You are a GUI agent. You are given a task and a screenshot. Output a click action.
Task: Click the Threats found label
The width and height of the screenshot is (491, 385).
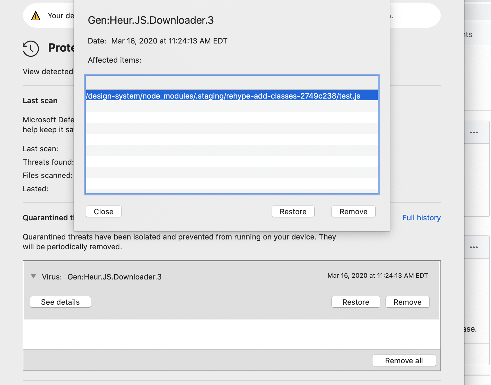click(48, 162)
